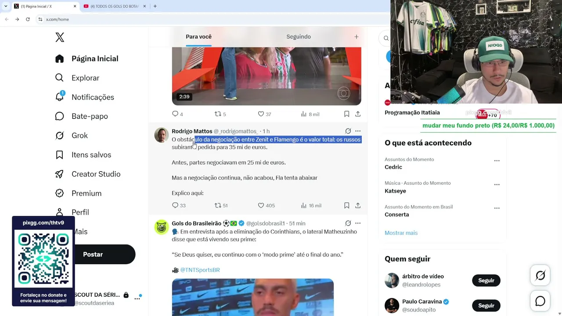Screen dimensions: 562x316
Task: Repost the video post with 5 reposts
Action: click(218, 114)
